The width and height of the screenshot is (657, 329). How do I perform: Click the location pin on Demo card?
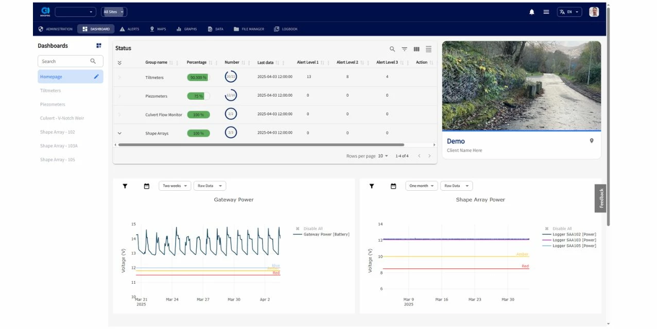(x=592, y=141)
